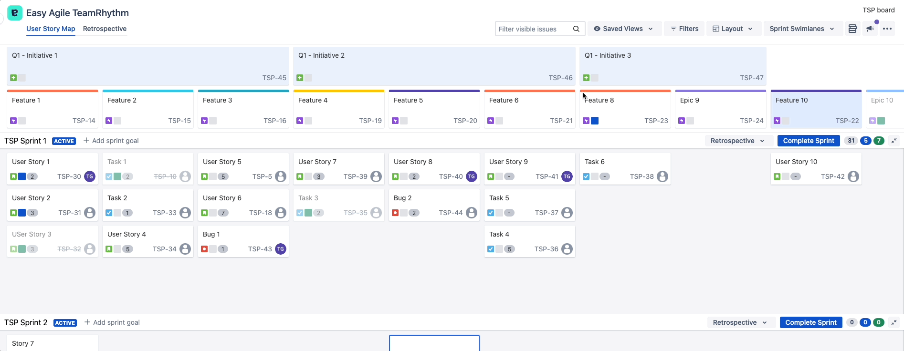Click the Easy Agile TeamRhythm logo icon
904x351 pixels.
tap(15, 13)
